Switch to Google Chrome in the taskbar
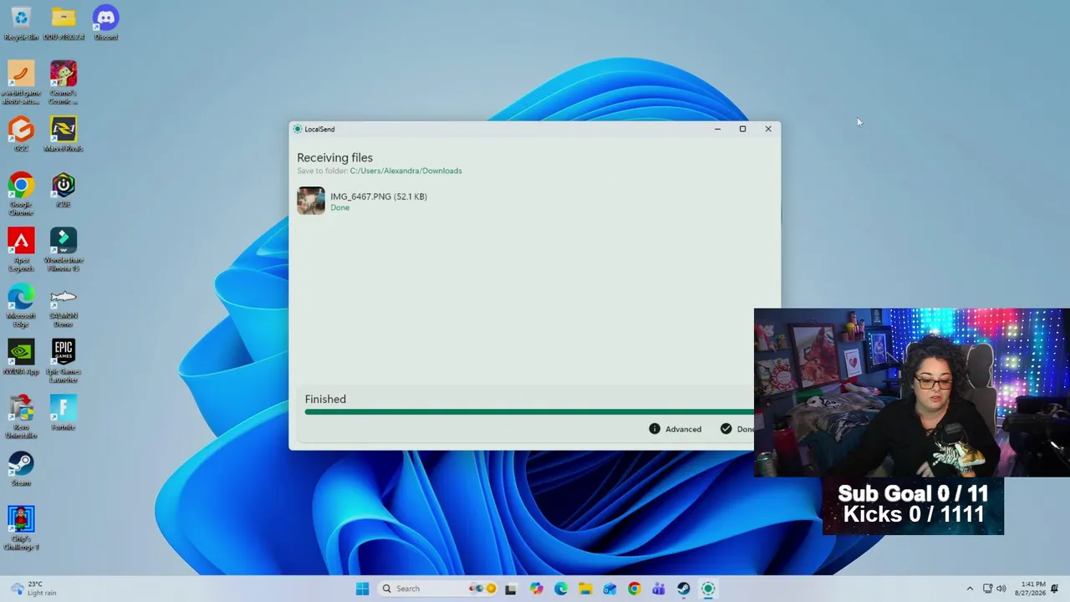Image resolution: width=1070 pixels, height=602 pixels. (x=634, y=589)
